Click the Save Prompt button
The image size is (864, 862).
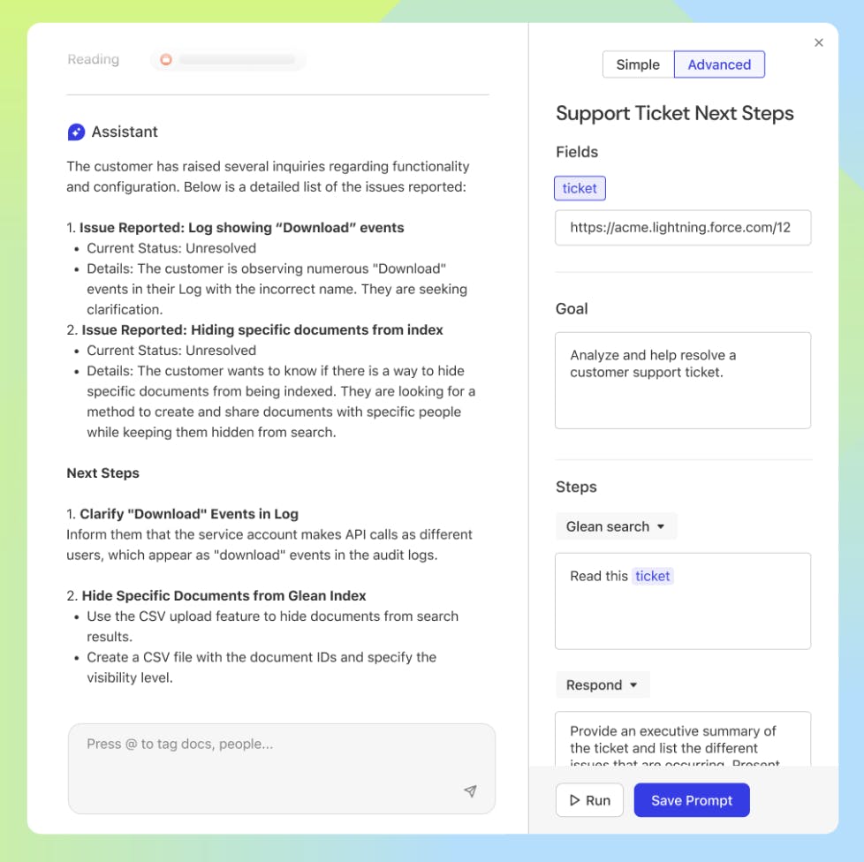tap(692, 800)
